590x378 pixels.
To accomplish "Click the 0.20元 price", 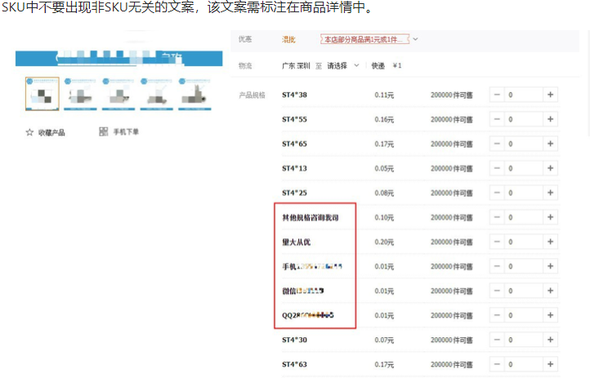I will click(384, 242).
